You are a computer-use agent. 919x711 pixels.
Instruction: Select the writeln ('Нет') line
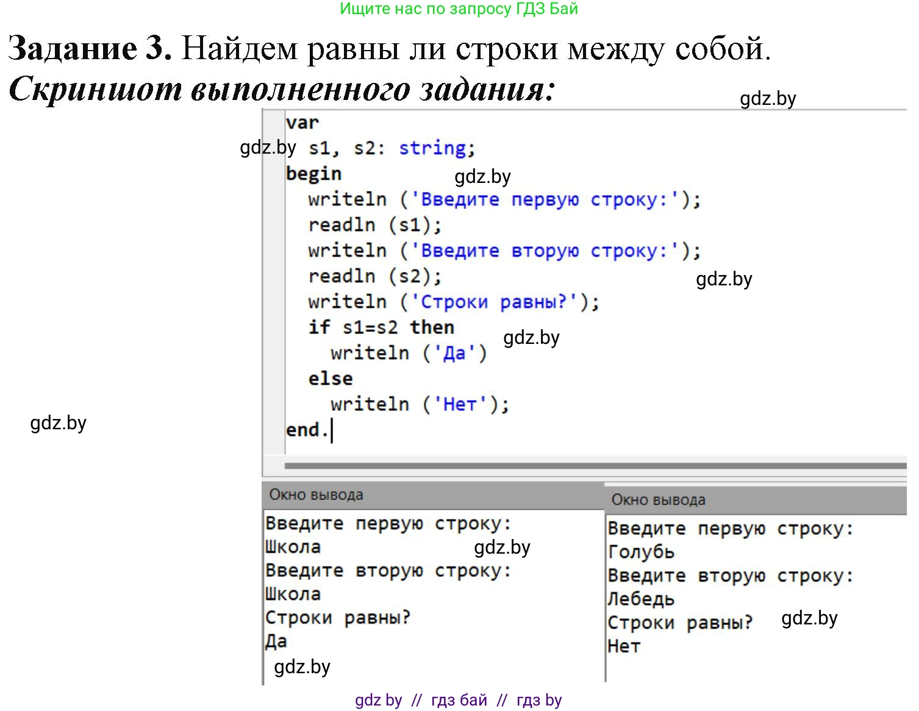pyautogui.click(x=418, y=404)
